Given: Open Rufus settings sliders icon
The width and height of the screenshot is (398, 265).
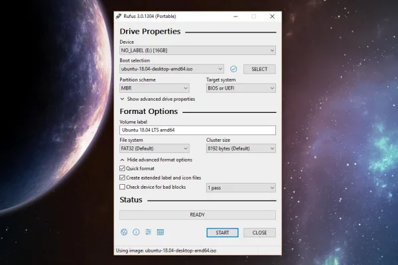Looking at the screenshot, I should pos(149,233).
